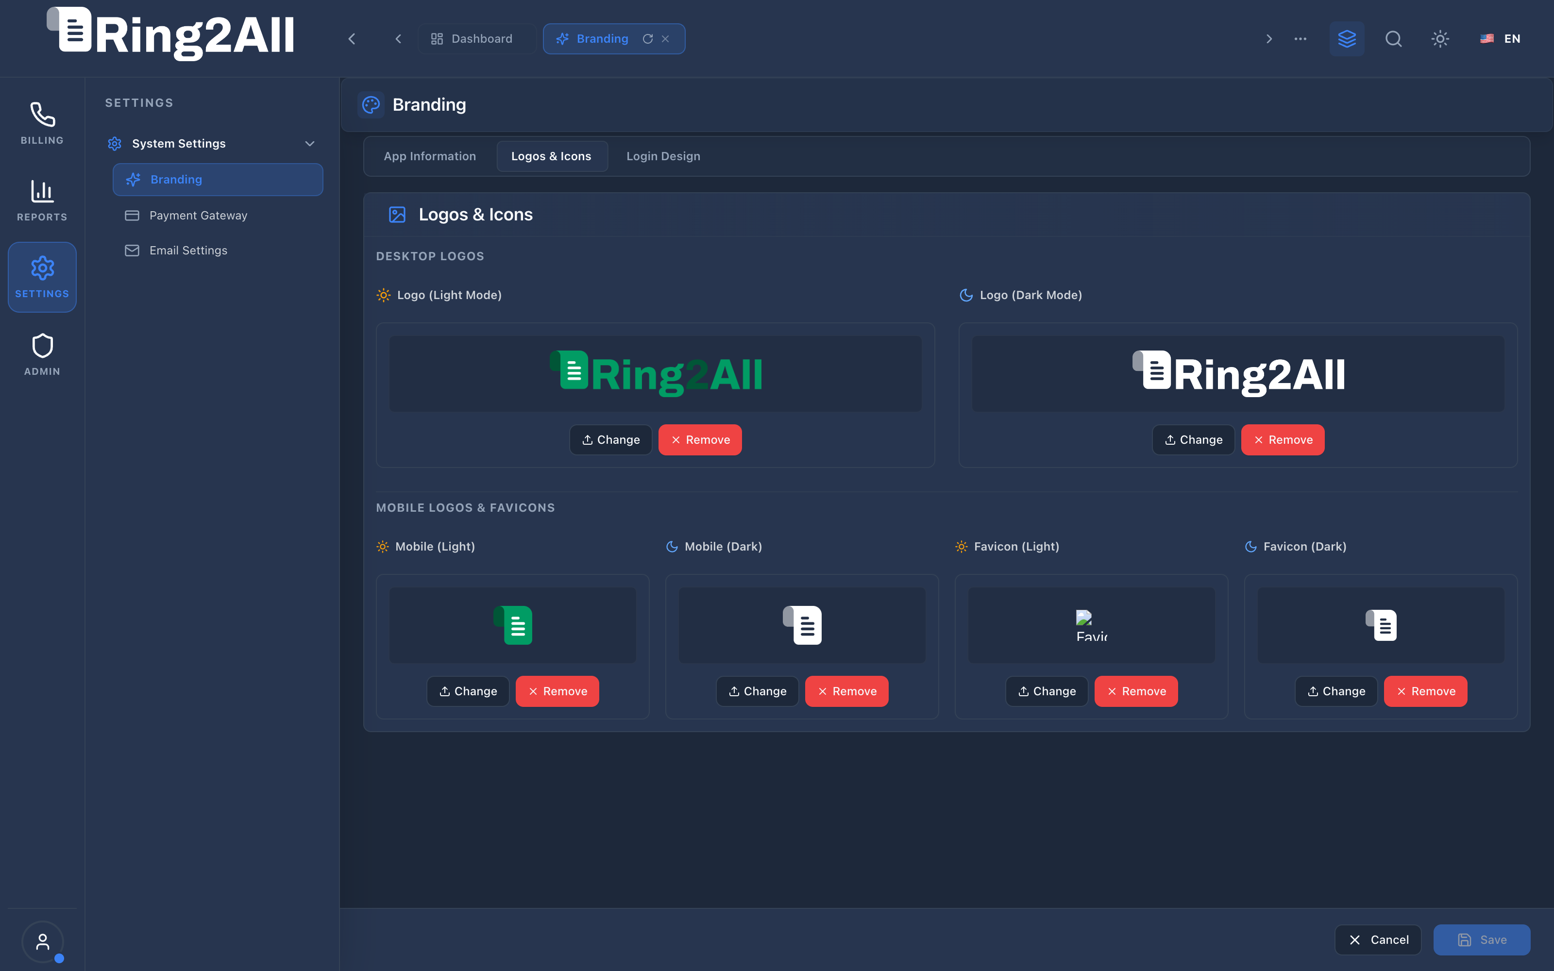1554x971 pixels.
Task: Open the EN language selector
Action: pyautogui.click(x=1501, y=38)
